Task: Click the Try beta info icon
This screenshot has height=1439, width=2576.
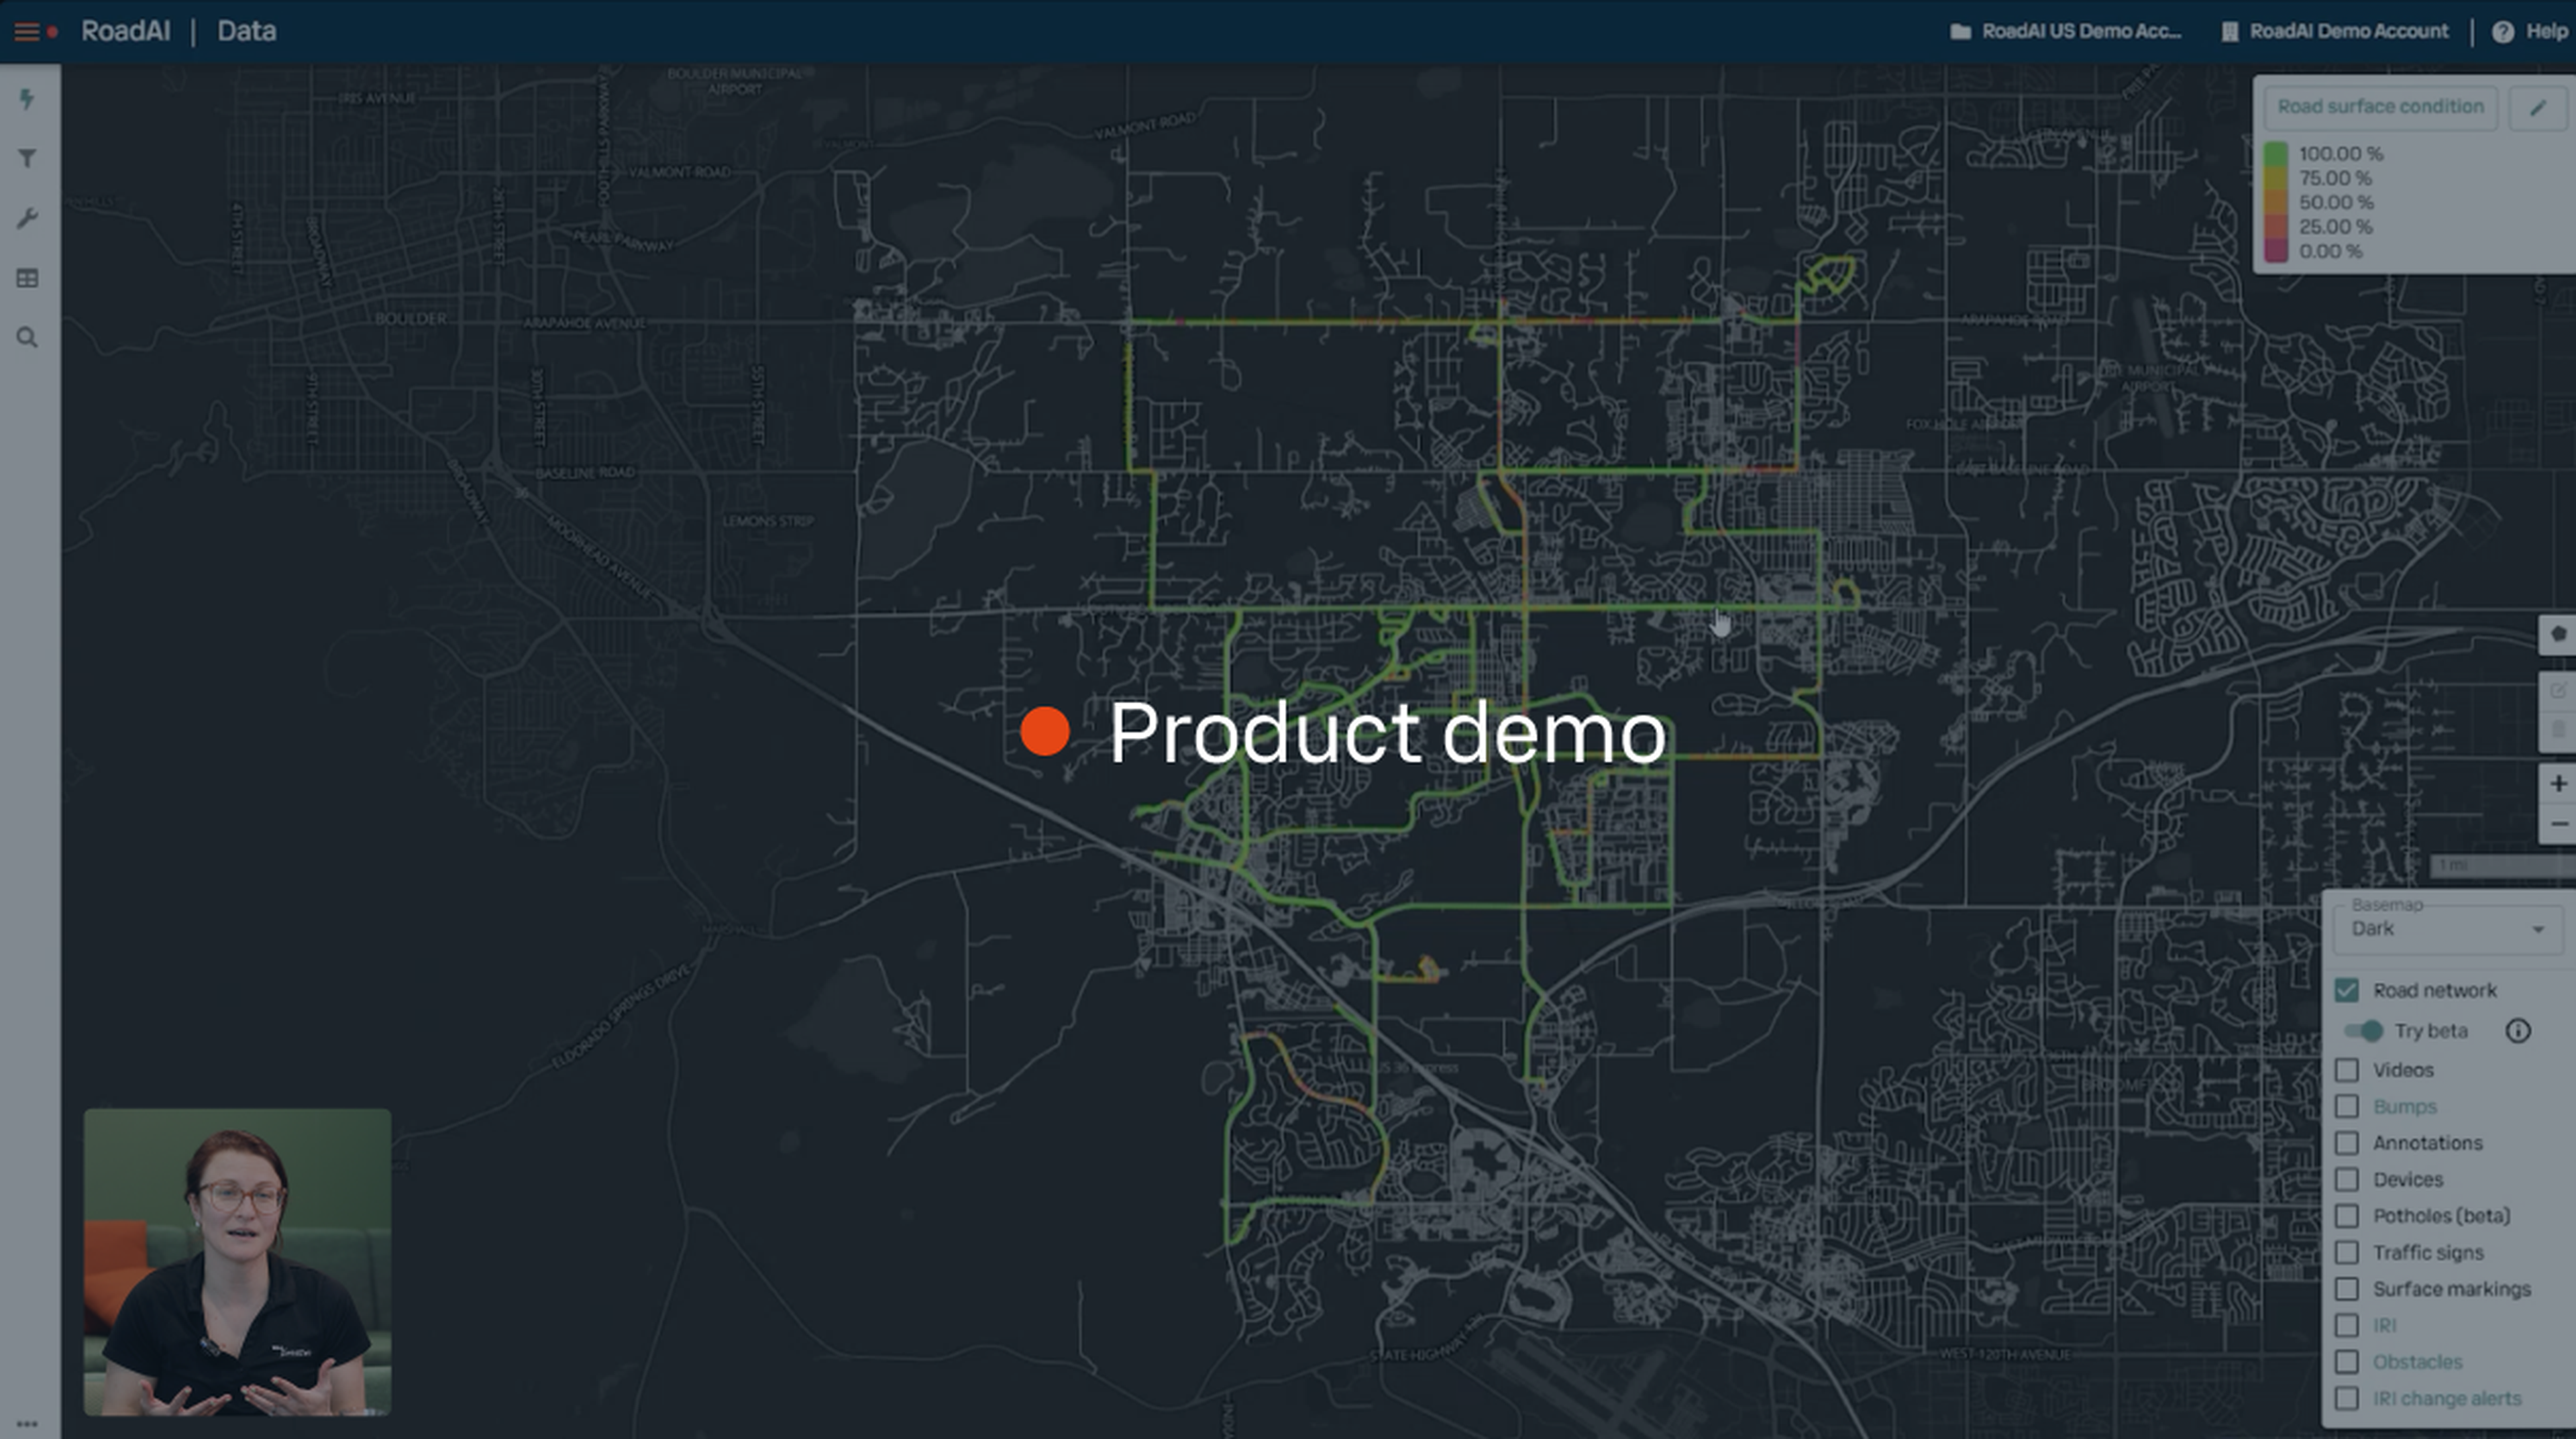Action: (x=2517, y=1030)
